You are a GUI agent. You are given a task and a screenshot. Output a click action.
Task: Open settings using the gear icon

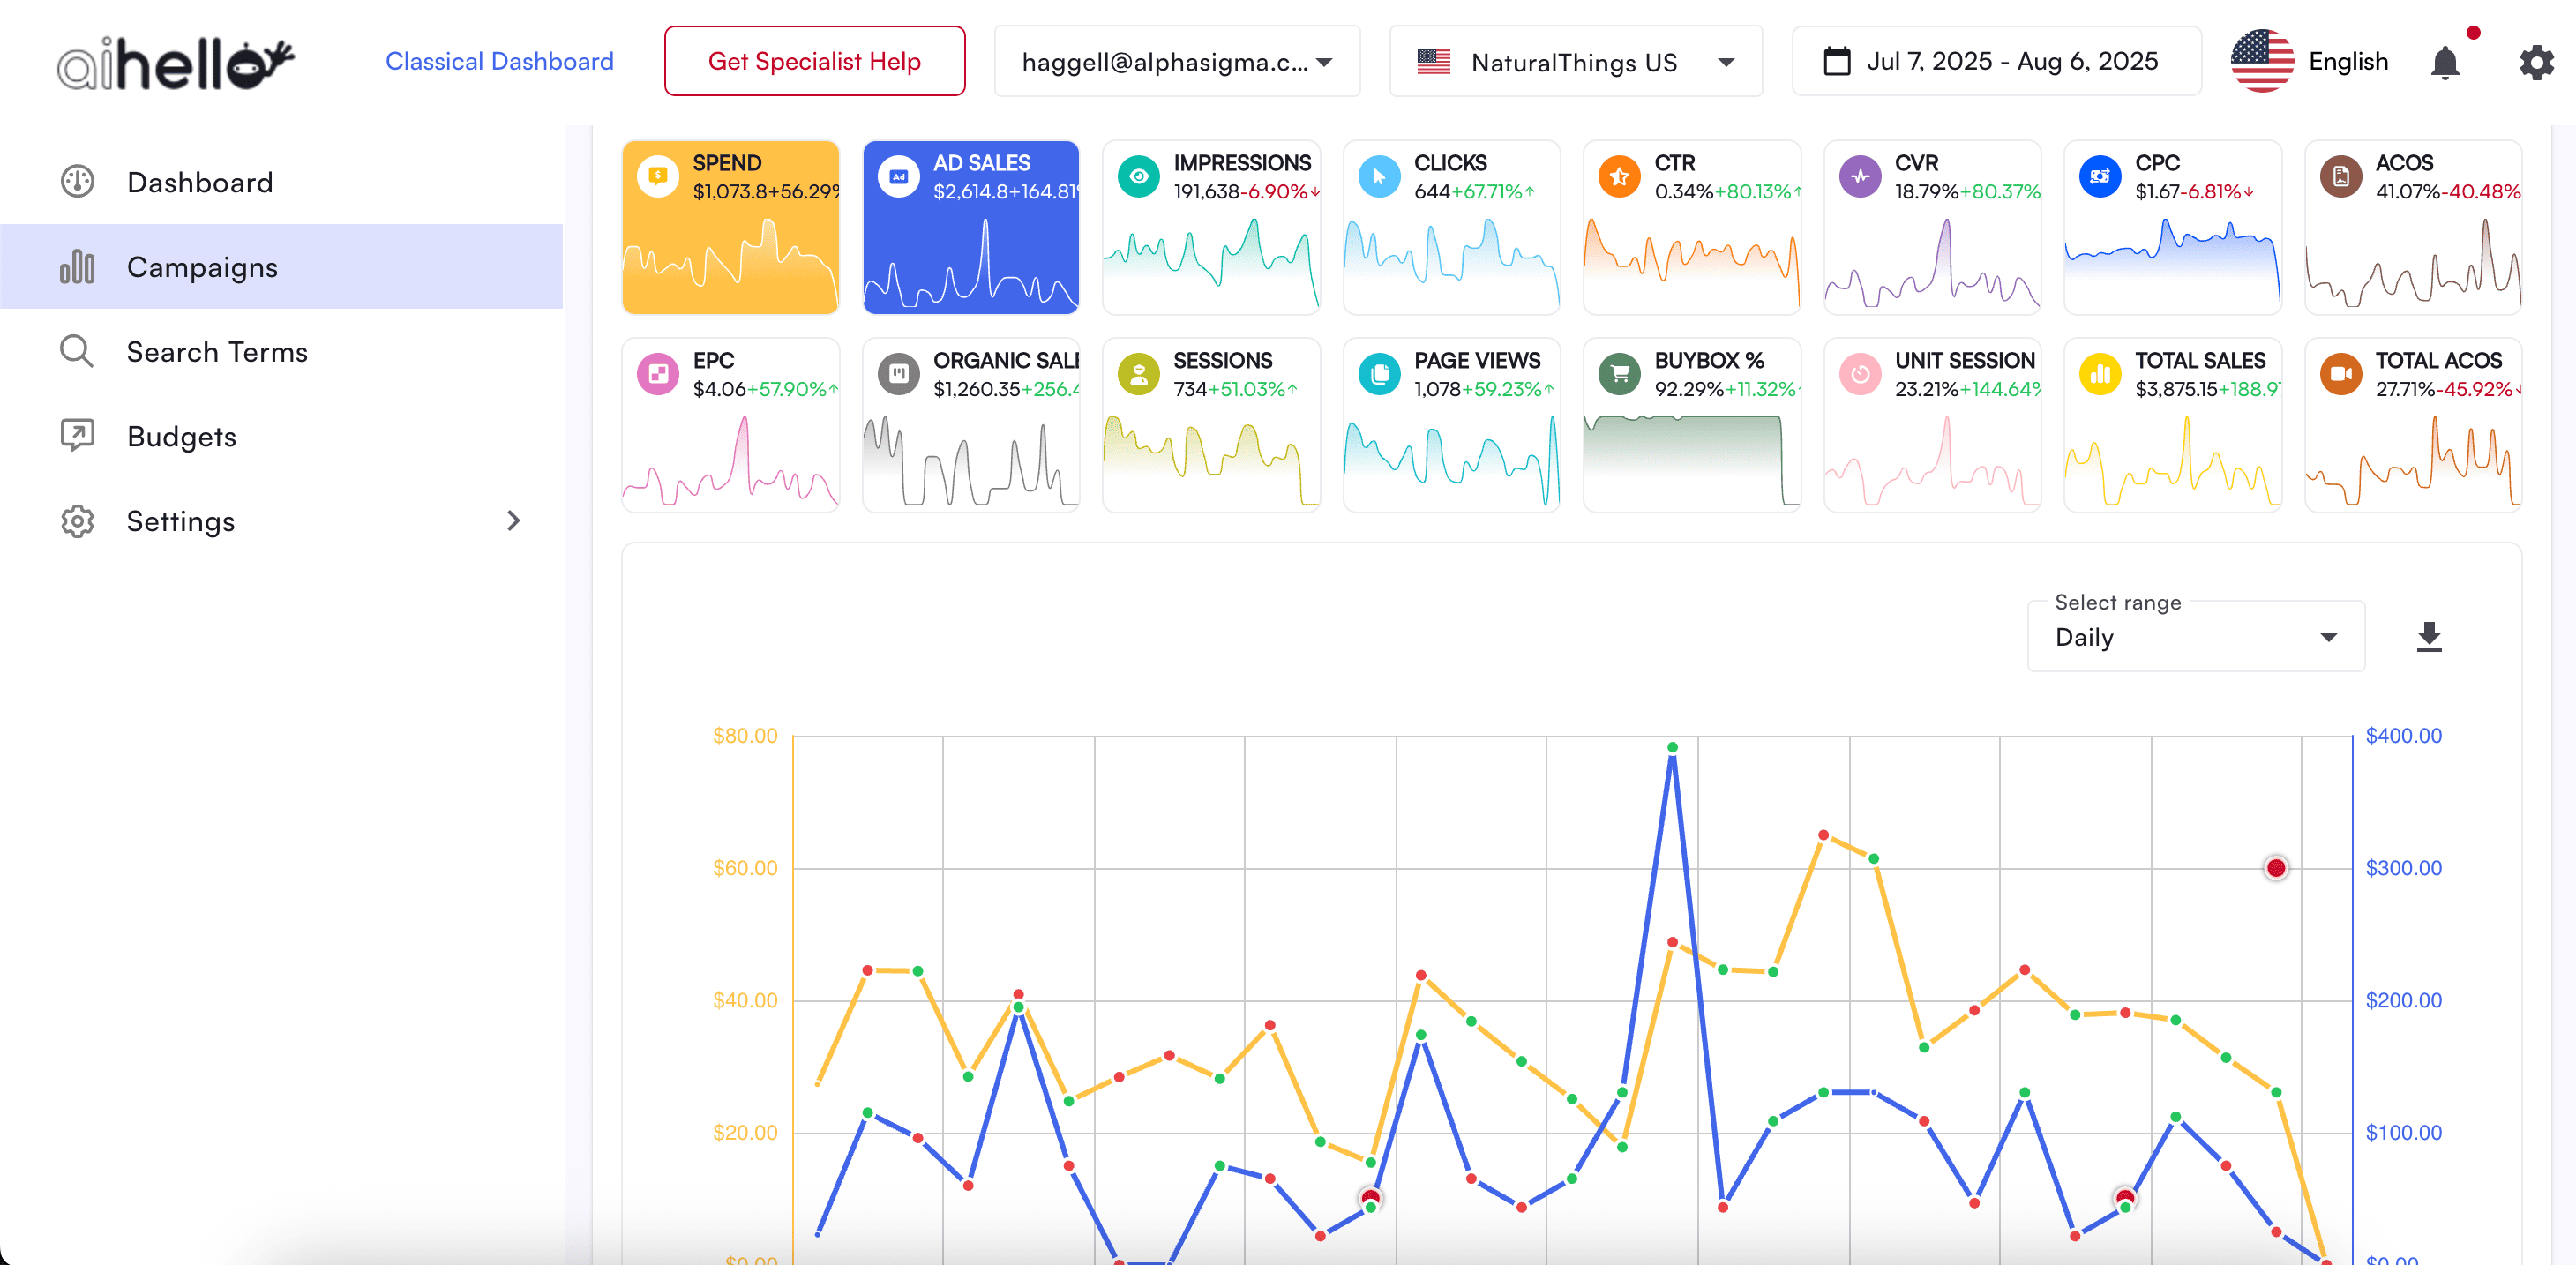2536,61
